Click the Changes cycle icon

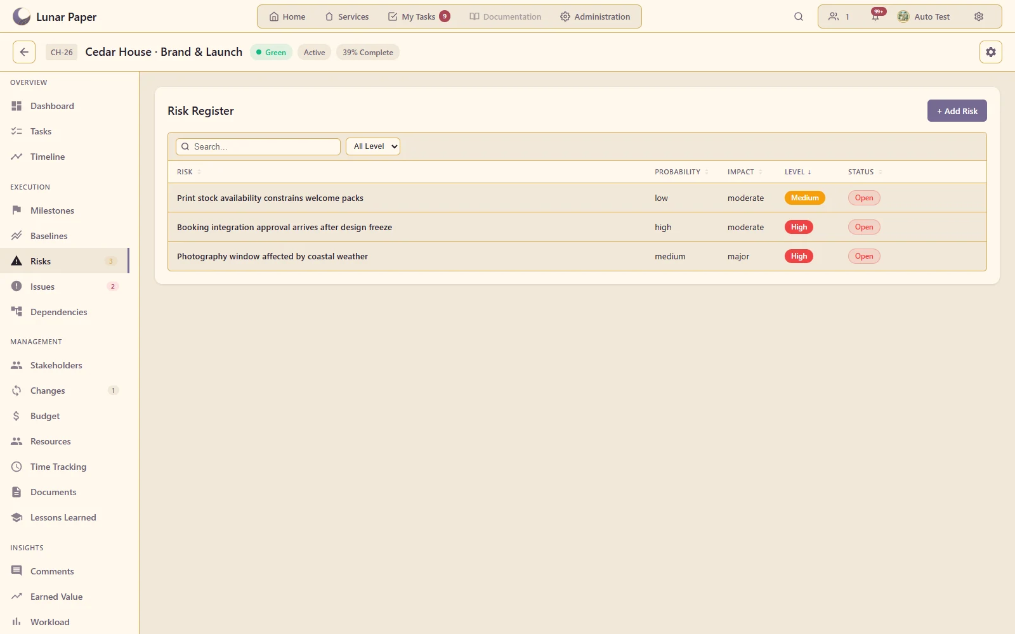point(16,391)
